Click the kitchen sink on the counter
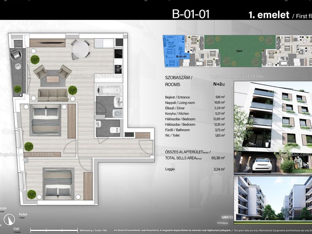Viewport: 312px width, 234px height. pos(119,69)
